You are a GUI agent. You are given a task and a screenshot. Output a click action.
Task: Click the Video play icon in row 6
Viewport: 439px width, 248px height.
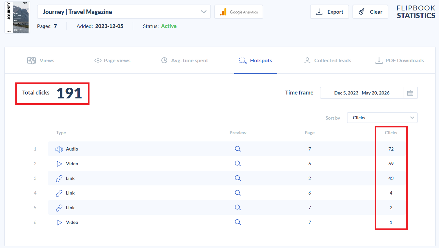tap(59, 222)
